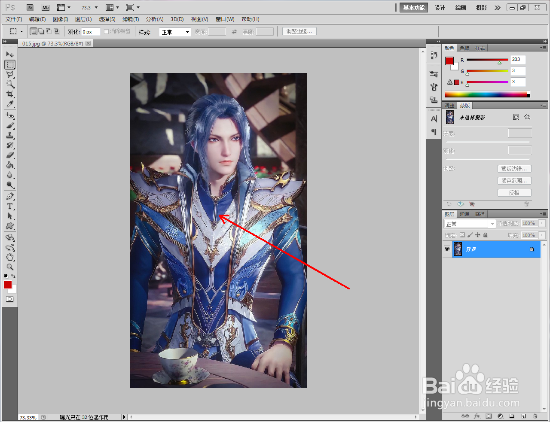
Task: Expand more workspaces chevron
Action: pyautogui.click(x=497, y=8)
